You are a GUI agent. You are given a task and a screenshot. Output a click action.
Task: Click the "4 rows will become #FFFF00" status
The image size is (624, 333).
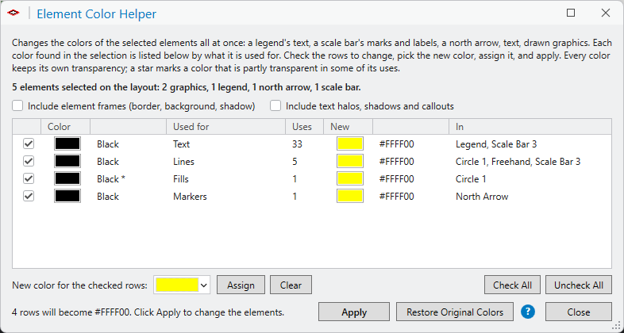148,312
